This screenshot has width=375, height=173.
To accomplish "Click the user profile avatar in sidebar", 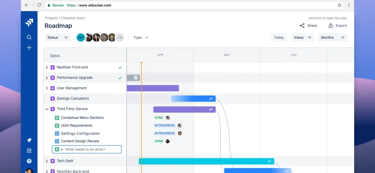I will (x=29, y=171).
